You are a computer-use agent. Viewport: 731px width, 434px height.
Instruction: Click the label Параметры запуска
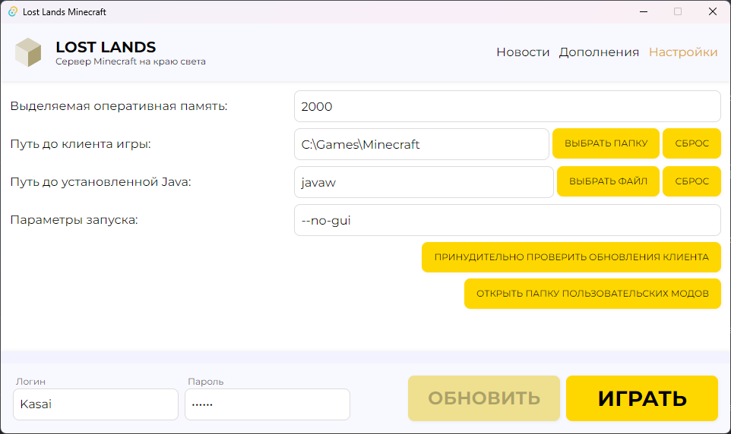point(74,220)
